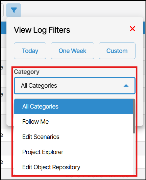Click the category list scrollbar thumb
The image size is (146, 180).
tap(134, 116)
